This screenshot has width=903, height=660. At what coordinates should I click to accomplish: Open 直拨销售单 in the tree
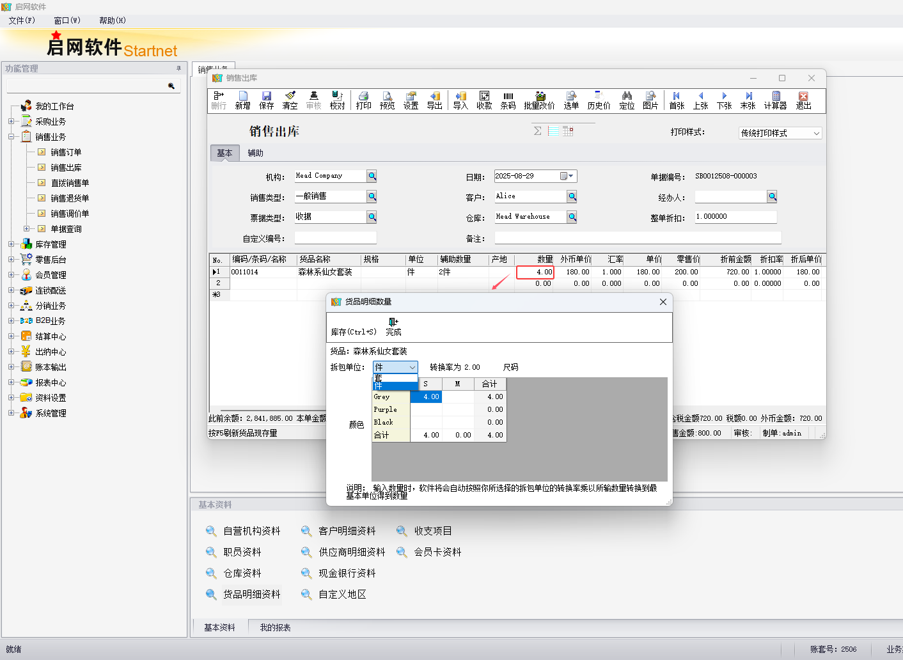click(x=70, y=182)
